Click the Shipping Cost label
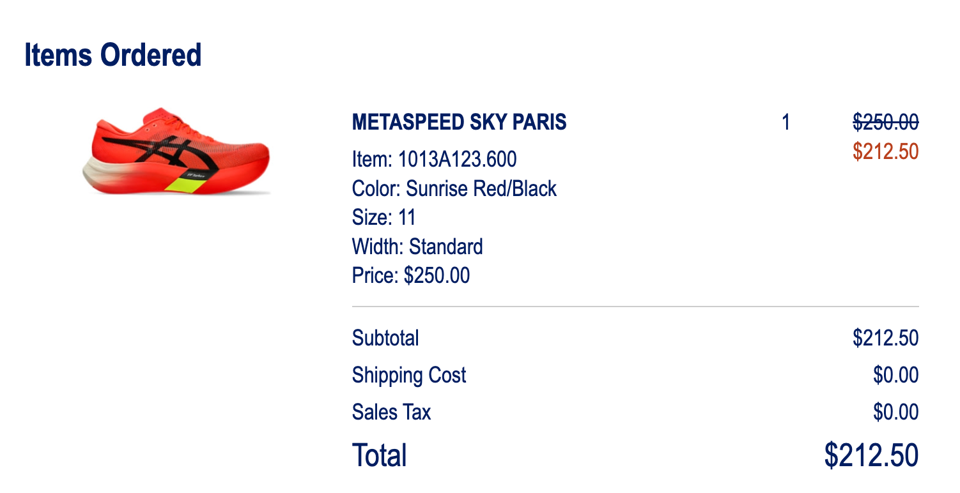The height and width of the screenshot is (493, 960). click(409, 375)
